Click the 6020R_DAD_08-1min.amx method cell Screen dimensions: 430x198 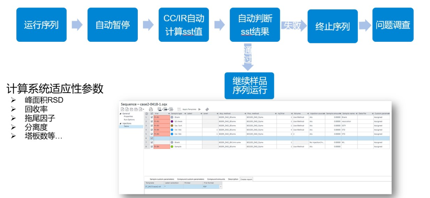(232, 142)
